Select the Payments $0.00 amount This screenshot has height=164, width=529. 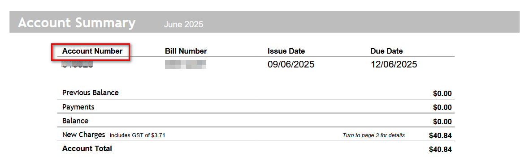(442, 108)
